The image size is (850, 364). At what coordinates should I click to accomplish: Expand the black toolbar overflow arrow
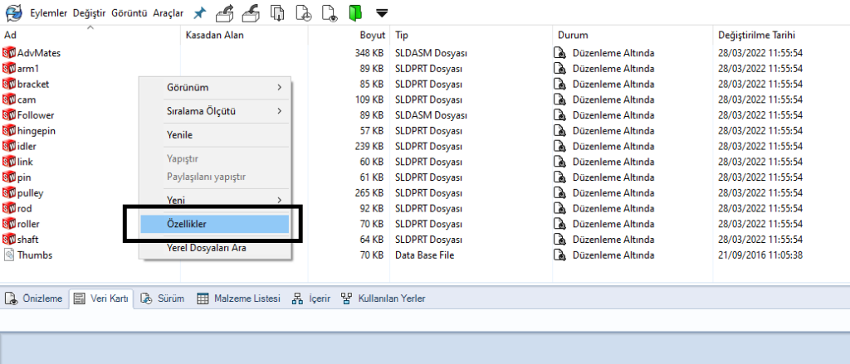382,13
